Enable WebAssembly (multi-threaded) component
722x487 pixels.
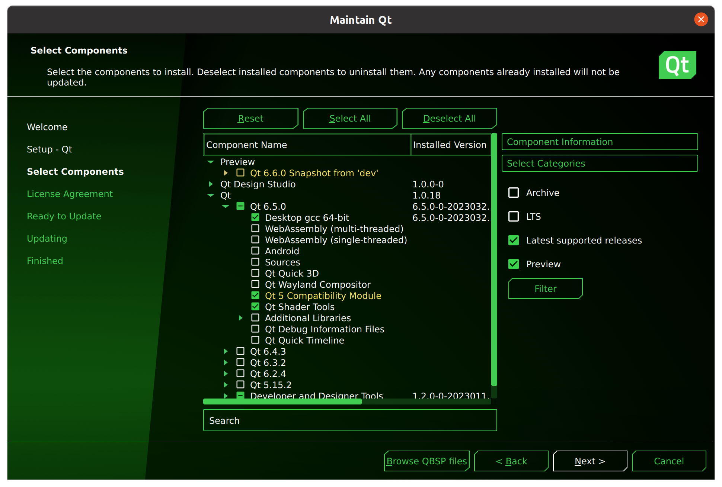tap(255, 229)
